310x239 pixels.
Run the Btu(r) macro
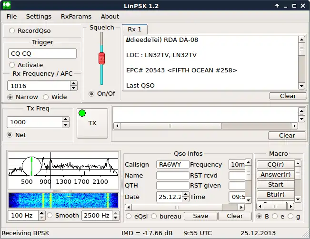click(275, 195)
